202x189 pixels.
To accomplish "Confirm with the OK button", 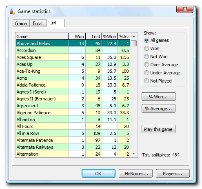I will (98, 174).
